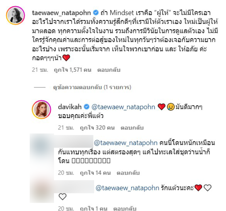Image resolution: width=226 pixels, height=211 pixels.
Task: View 1,571 likes on taewaew comment
Action: pyautogui.click(x=73, y=70)
